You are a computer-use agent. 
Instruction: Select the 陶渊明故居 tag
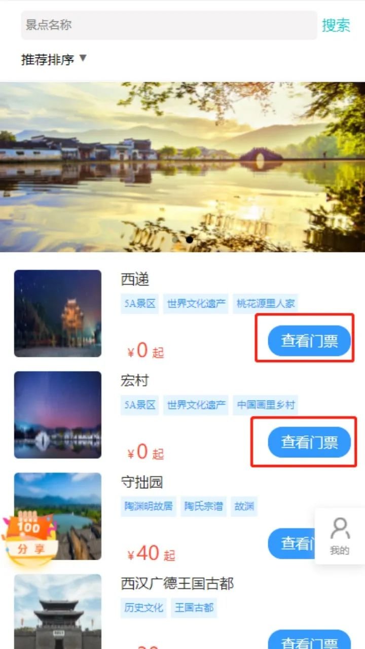[149, 507]
